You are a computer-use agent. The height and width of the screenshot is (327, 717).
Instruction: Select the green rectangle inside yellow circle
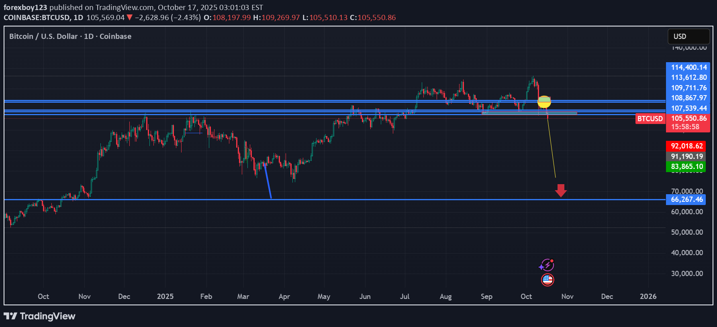(544, 99)
